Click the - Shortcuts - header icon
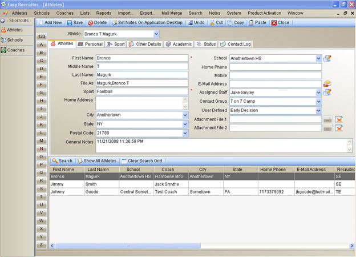The width and height of the screenshot is (356, 257). [x=3, y=21]
